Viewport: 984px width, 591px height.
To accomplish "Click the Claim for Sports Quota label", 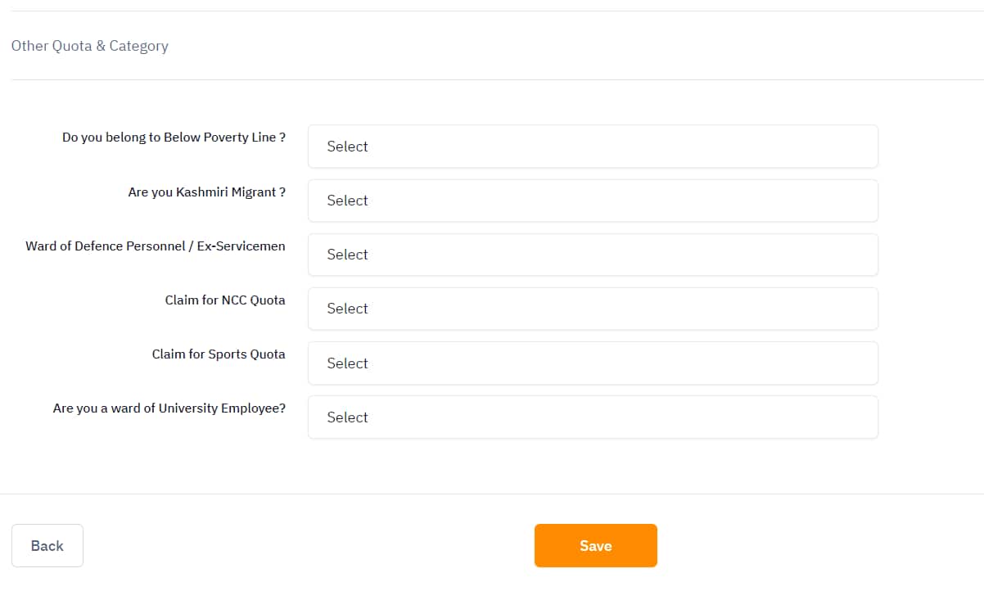I will (x=219, y=354).
